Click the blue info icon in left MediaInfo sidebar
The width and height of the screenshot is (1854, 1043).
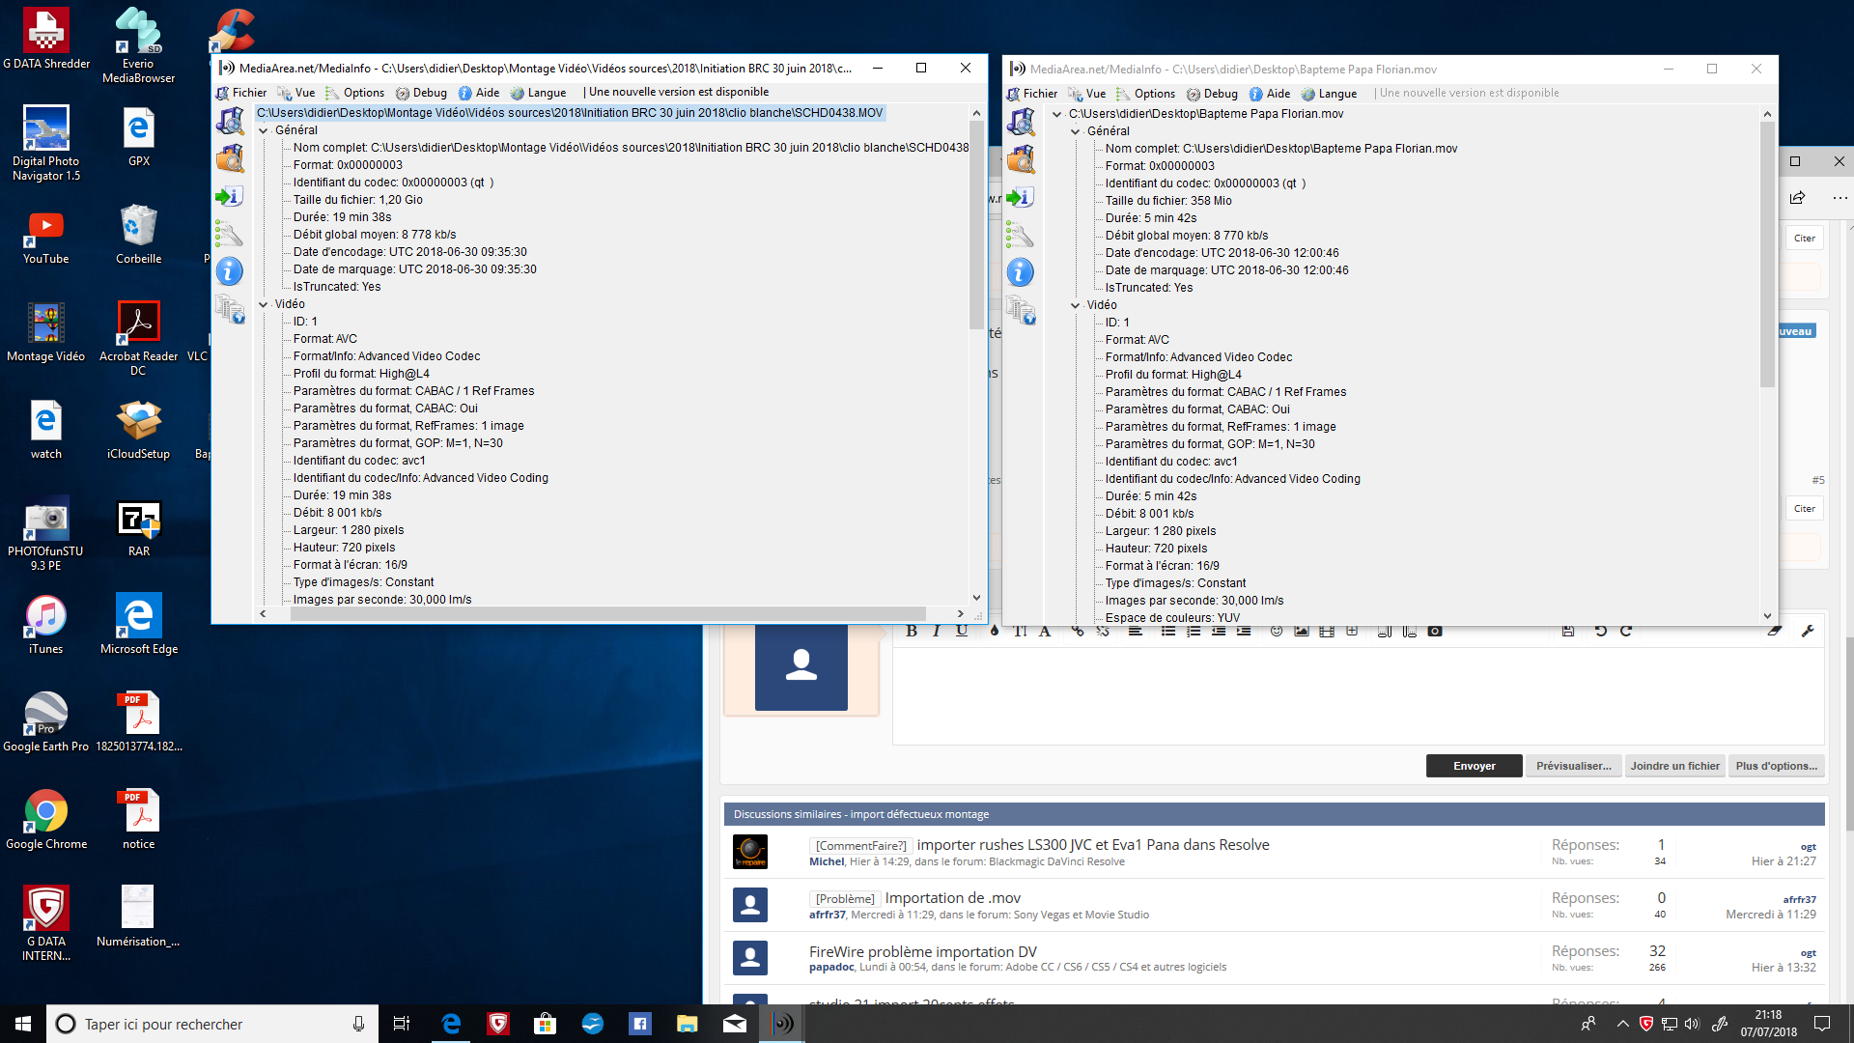point(229,271)
